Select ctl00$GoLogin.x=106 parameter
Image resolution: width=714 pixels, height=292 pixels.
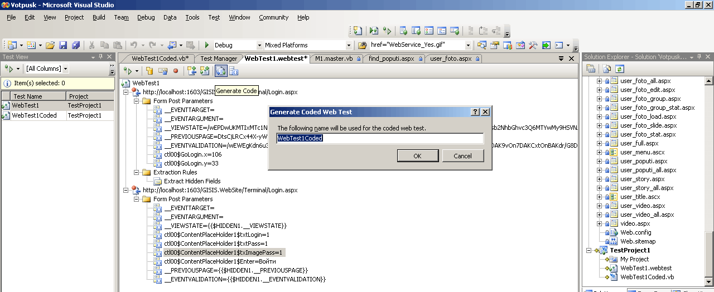click(x=192, y=154)
